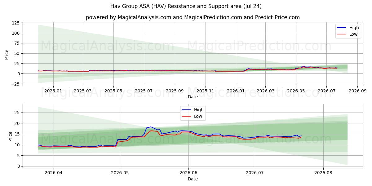Click the '125' price tick on top chart
The width and height of the screenshot is (372, 186).
15,23
